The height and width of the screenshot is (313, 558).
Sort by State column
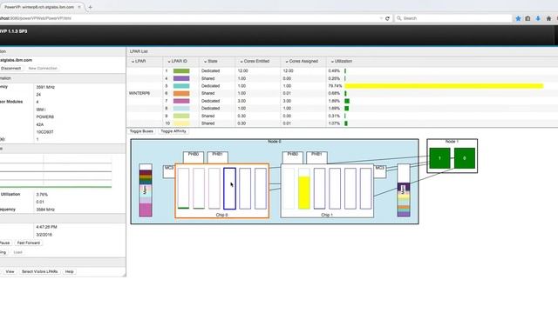click(210, 62)
